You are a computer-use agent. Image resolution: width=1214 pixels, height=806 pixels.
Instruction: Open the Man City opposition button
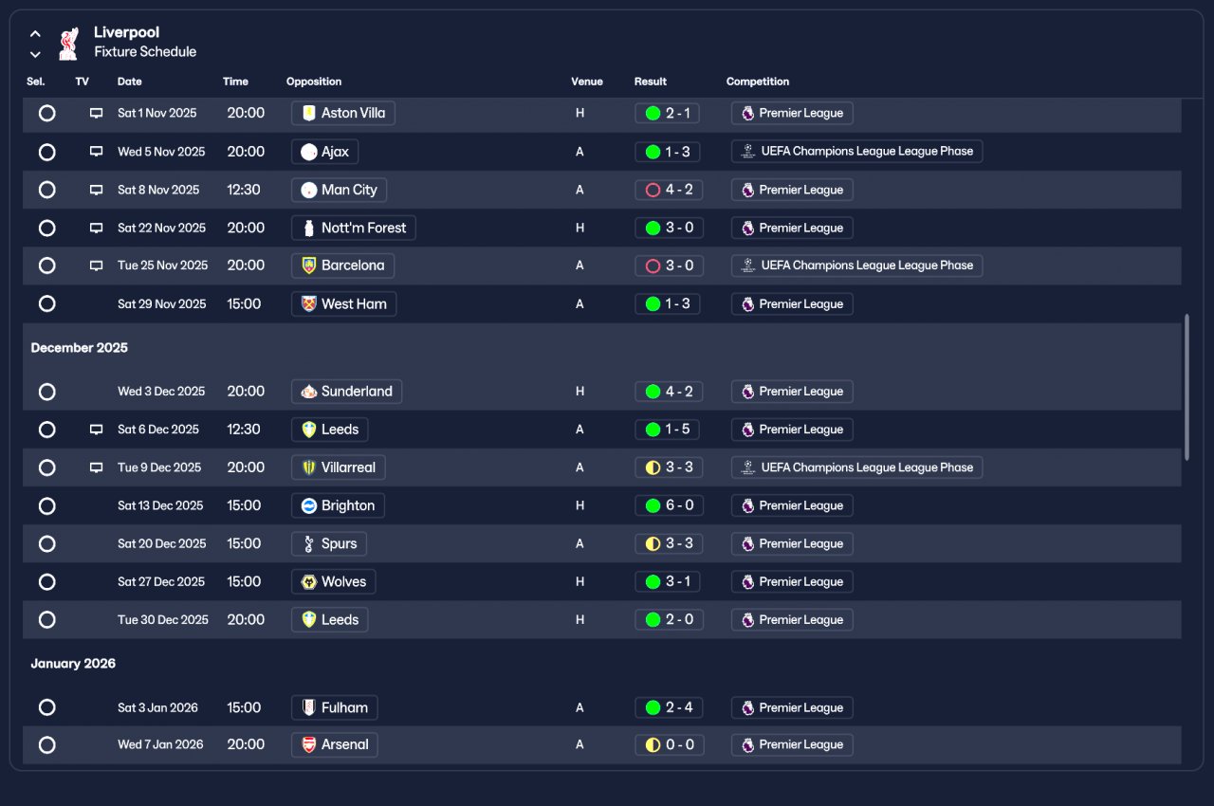pos(340,190)
